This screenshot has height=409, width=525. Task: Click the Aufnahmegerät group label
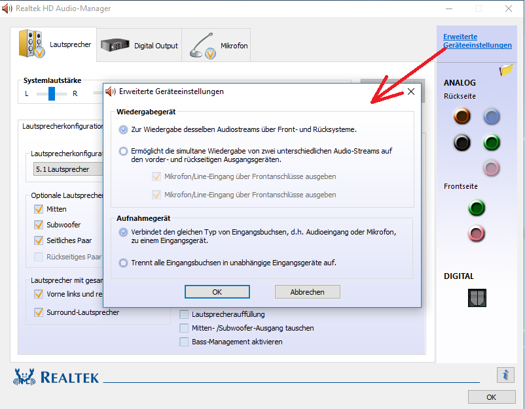point(143,218)
